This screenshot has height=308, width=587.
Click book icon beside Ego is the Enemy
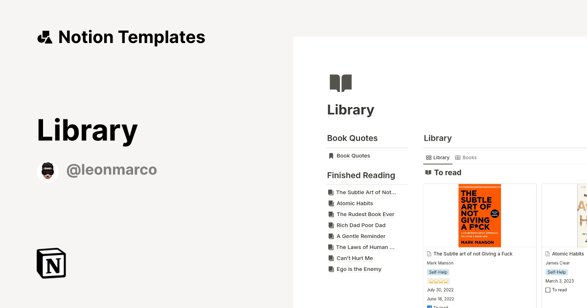pyautogui.click(x=331, y=269)
